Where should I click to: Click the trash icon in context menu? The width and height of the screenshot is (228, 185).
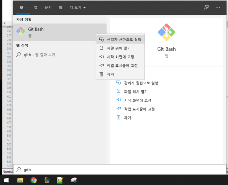pyautogui.click(x=101, y=74)
